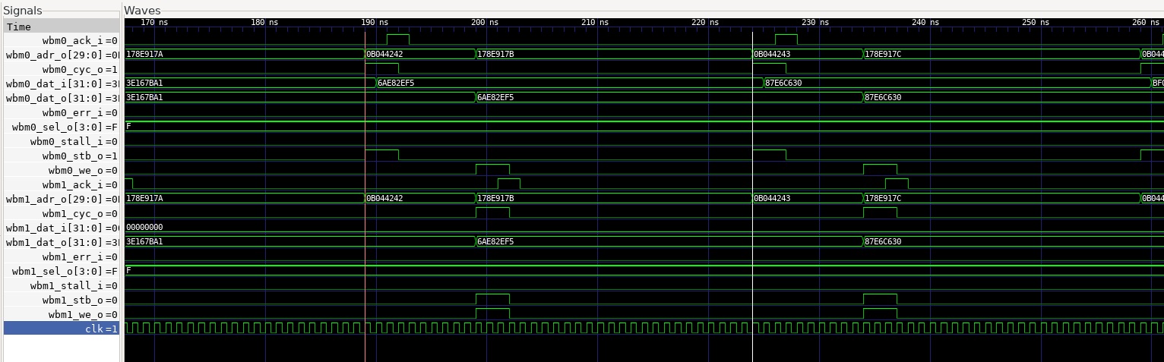Image resolution: width=1164 pixels, height=362 pixels.
Task: Click value 178E917B in wbm1_adr_o waveform
Action: coord(495,198)
